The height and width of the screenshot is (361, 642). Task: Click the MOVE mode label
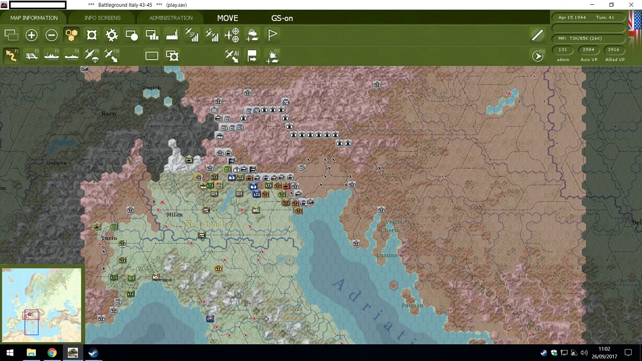pyautogui.click(x=227, y=18)
